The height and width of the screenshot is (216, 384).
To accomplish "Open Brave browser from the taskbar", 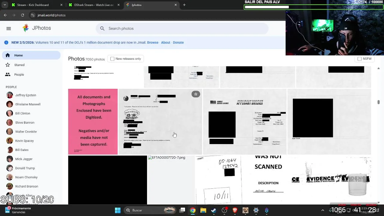I will [235, 210].
